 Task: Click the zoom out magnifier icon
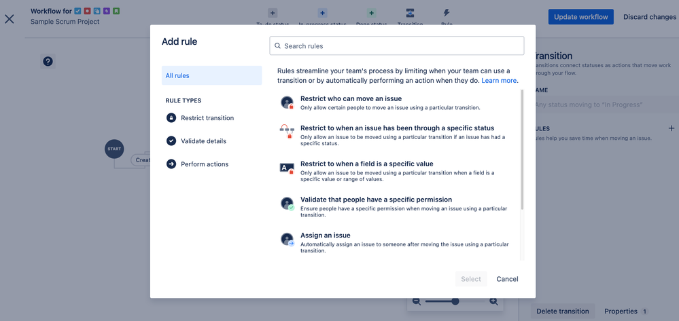click(x=417, y=301)
